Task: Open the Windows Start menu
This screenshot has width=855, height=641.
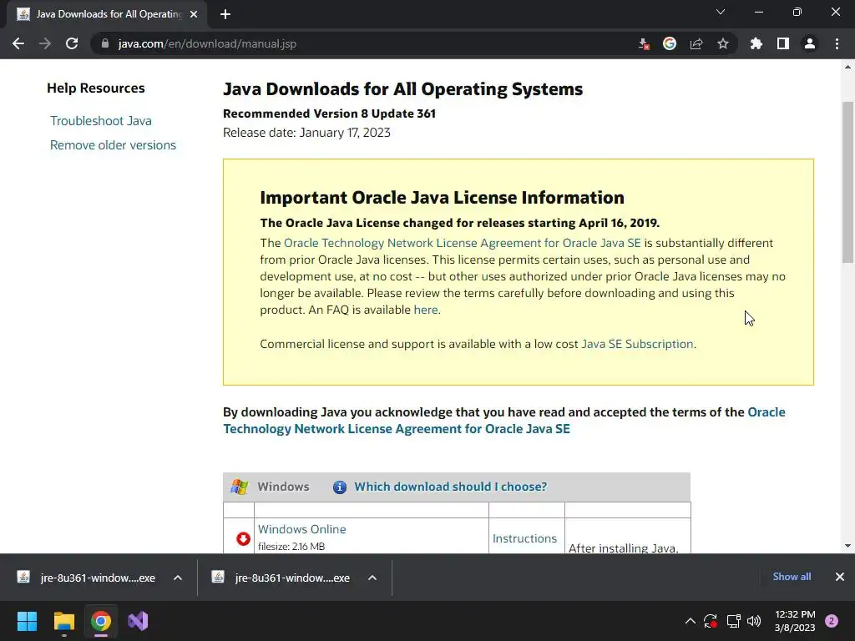Action: point(27,621)
